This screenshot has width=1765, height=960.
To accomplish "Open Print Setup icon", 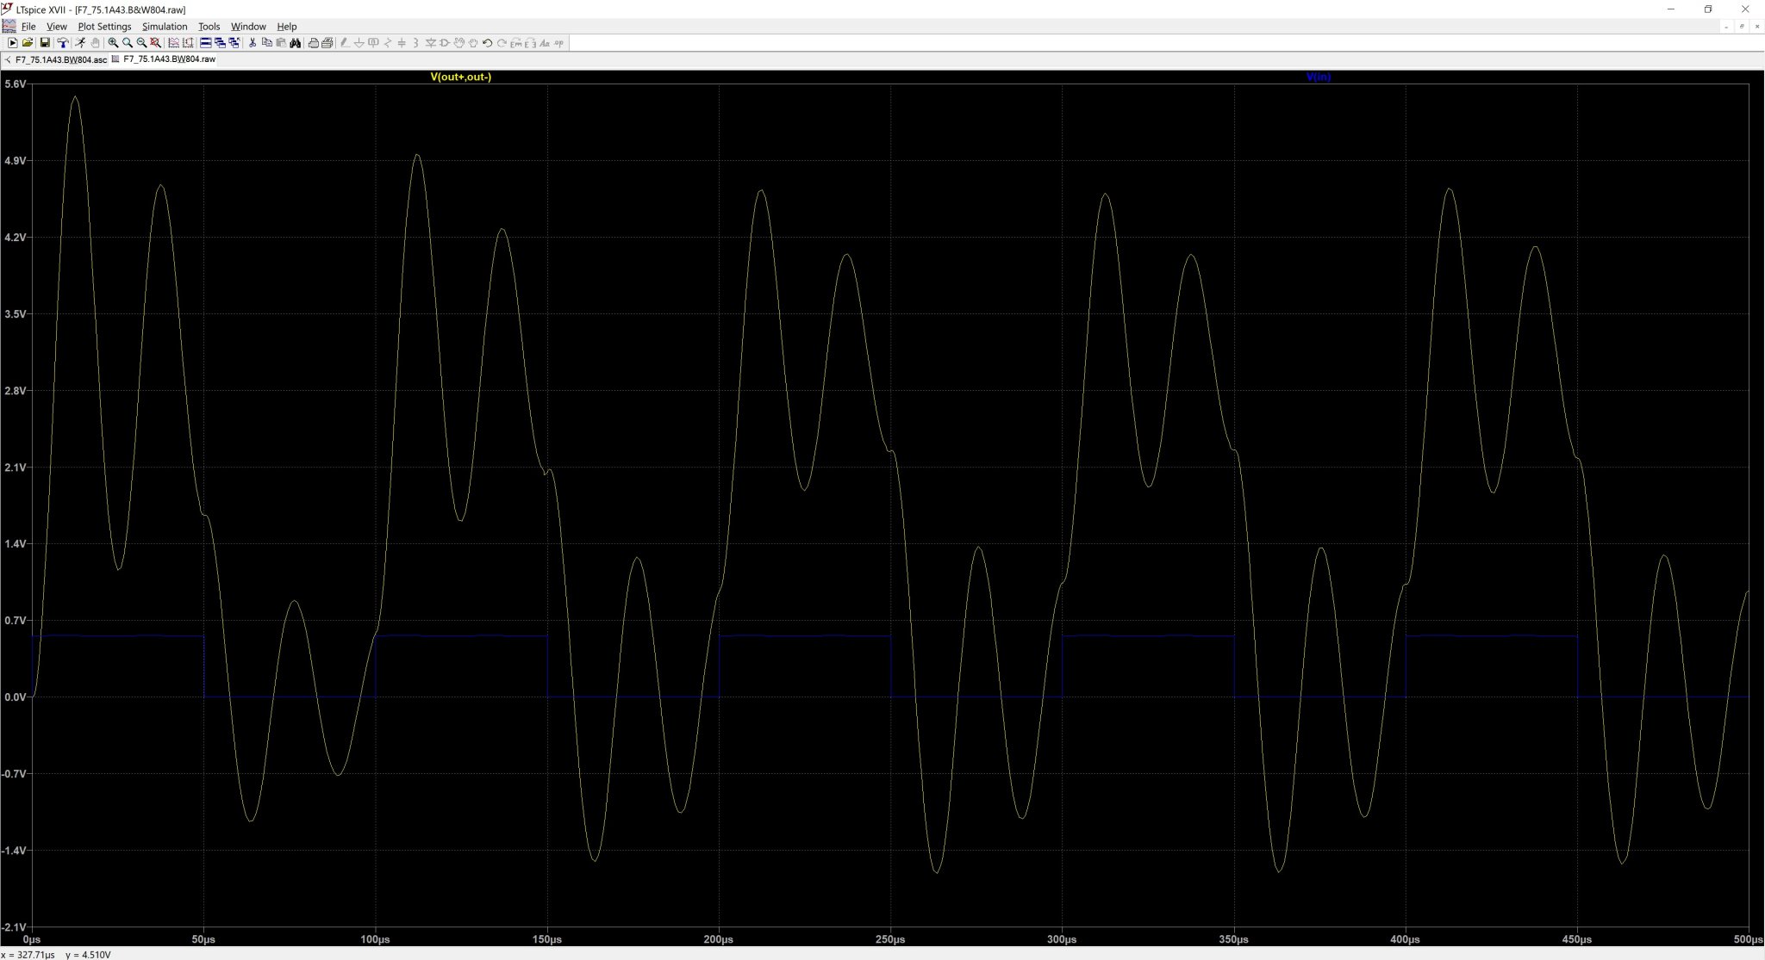I will [327, 43].
